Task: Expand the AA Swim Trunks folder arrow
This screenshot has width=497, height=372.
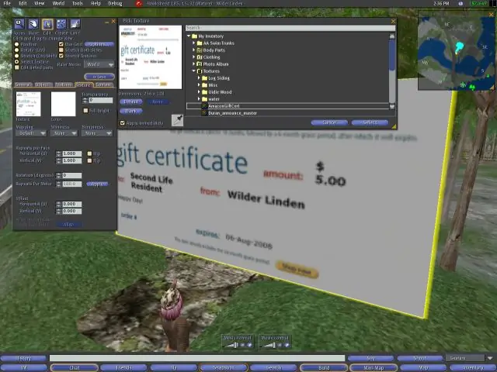Action: [x=194, y=43]
